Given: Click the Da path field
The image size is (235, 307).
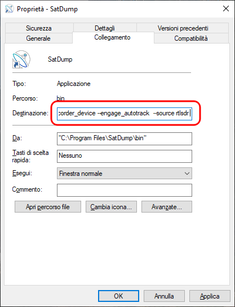Looking at the screenshot, I should tap(125, 139).
